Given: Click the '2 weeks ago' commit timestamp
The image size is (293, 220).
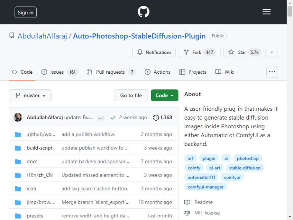Looking at the screenshot, I should (133, 118).
